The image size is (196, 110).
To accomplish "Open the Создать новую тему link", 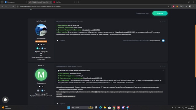I will (142, 13).
